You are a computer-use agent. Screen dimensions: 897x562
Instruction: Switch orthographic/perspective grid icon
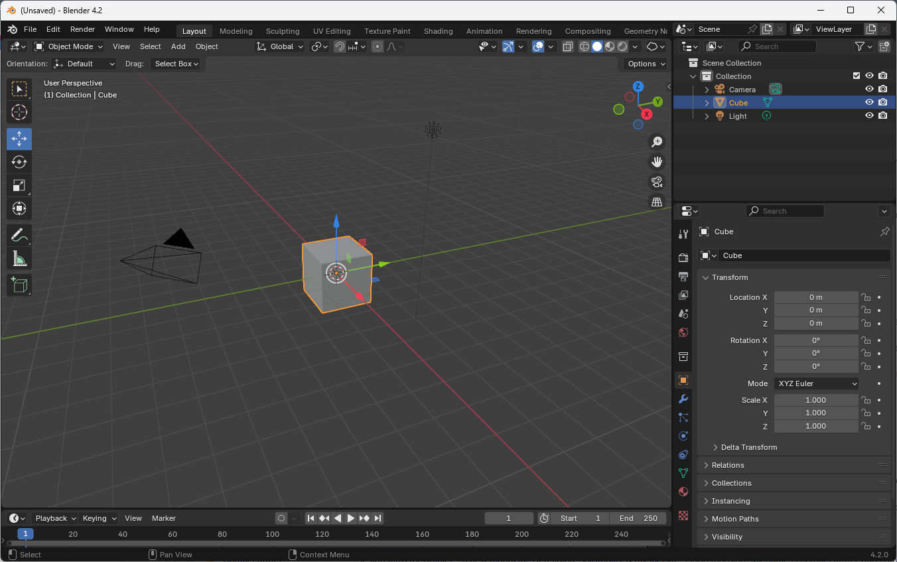(657, 202)
